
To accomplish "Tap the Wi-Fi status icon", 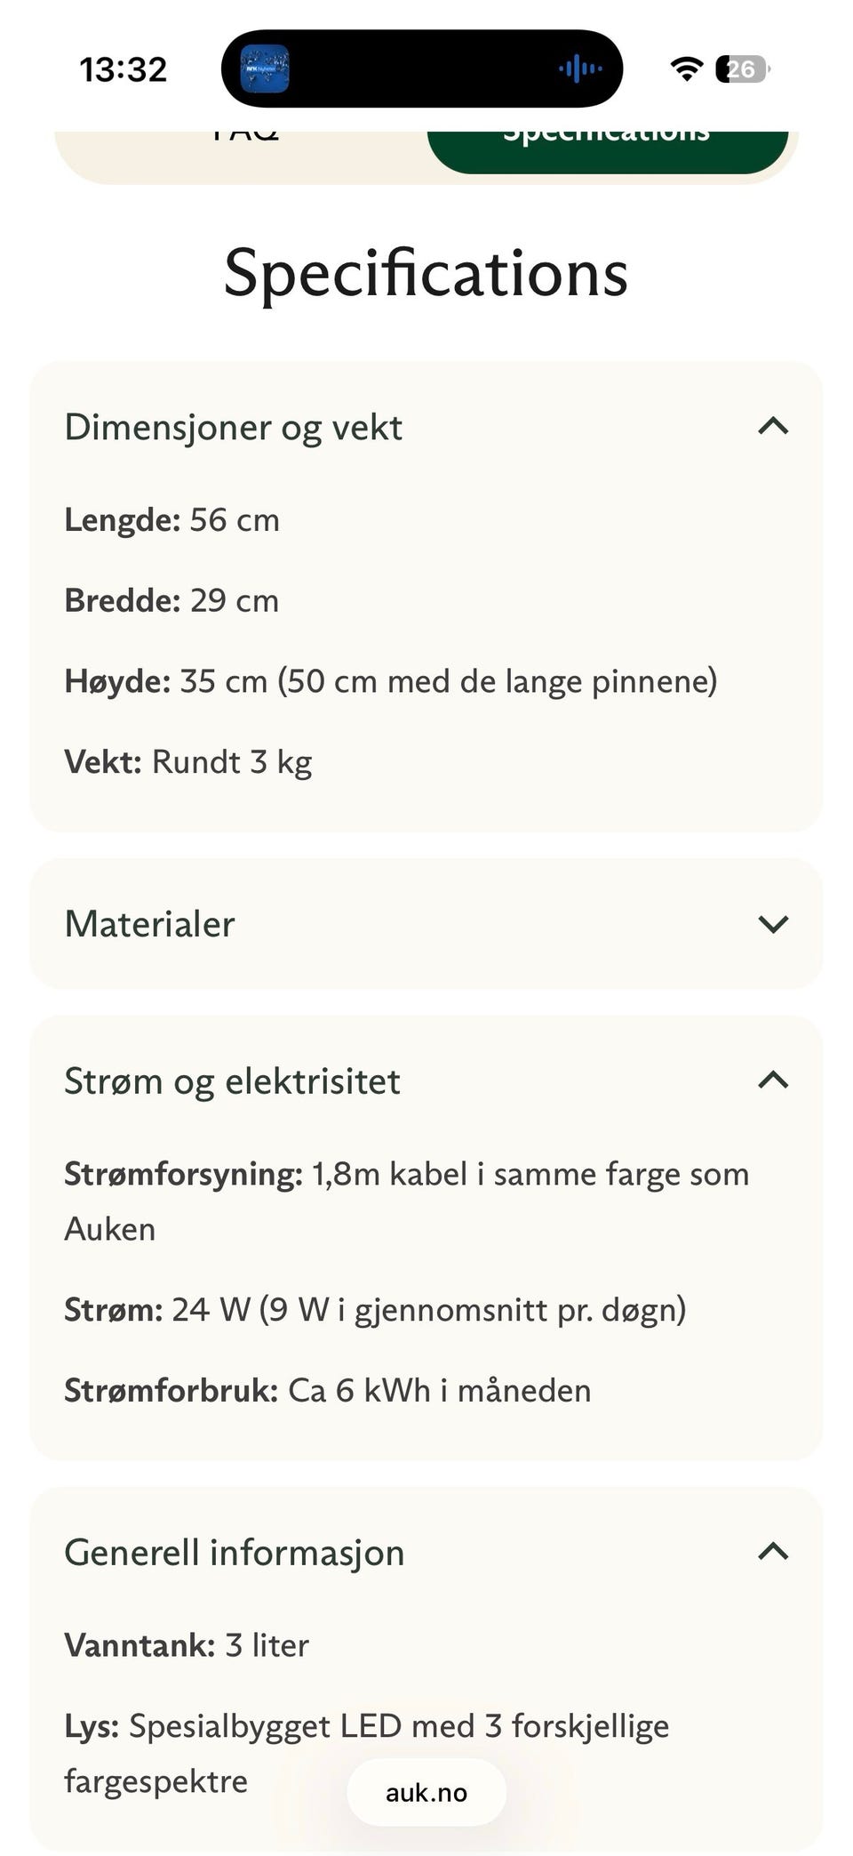I will pyautogui.click(x=686, y=68).
